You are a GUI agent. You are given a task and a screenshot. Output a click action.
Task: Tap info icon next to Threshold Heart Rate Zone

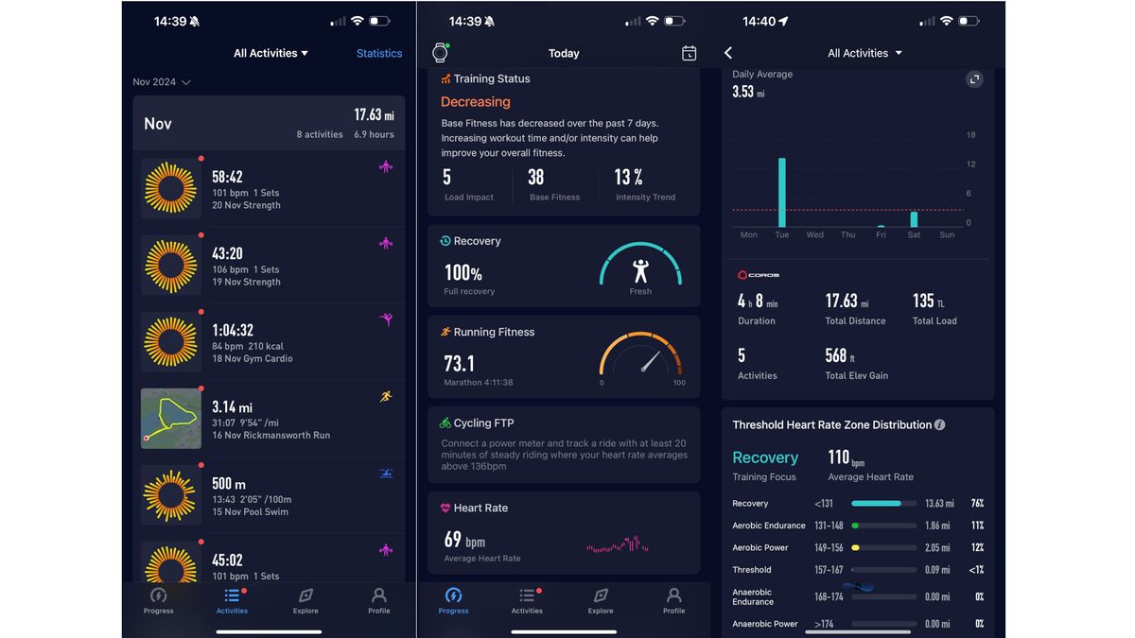(940, 425)
